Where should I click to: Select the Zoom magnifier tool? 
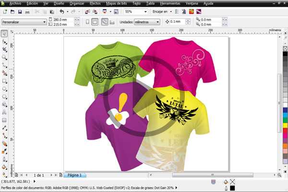tap(4, 58)
